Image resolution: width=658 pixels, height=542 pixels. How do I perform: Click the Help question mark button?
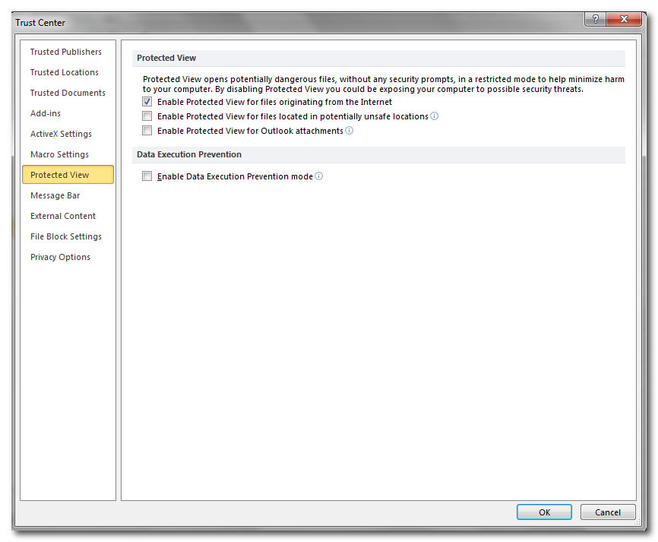click(595, 20)
